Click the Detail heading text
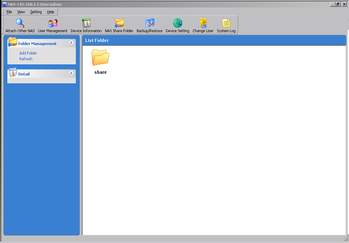 click(x=24, y=74)
